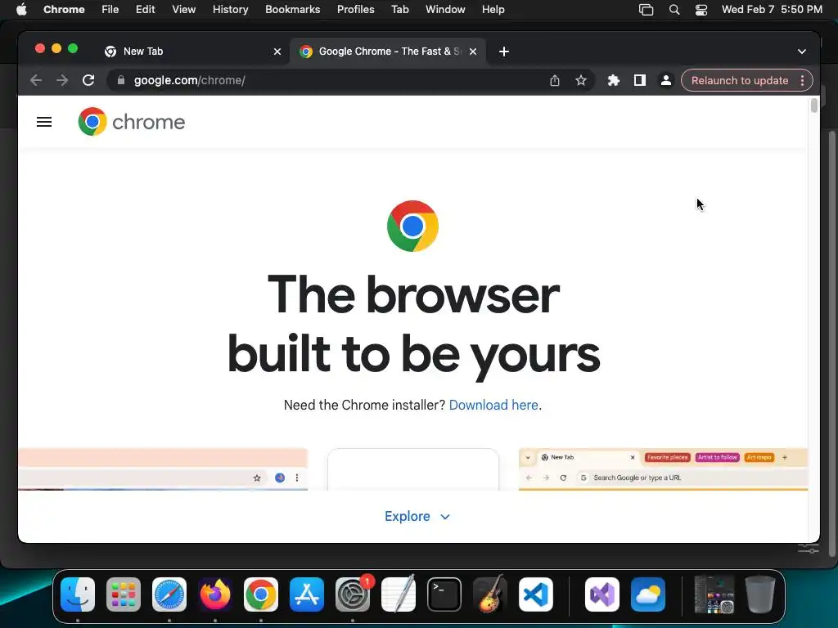Click the star in left preview image

pos(257,478)
